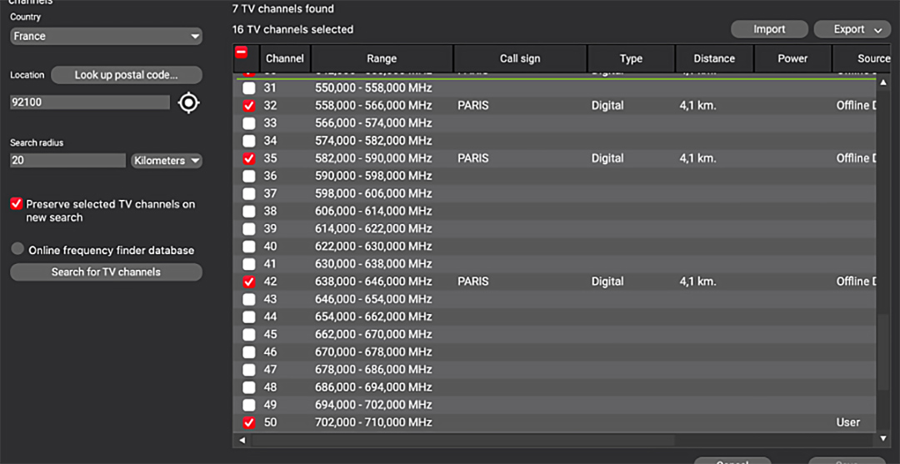Image resolution: width=900 pixels, height=464 pixels.
Task: Select range 702,000 - 710,000 MHz cell
Action: point(373,422)
